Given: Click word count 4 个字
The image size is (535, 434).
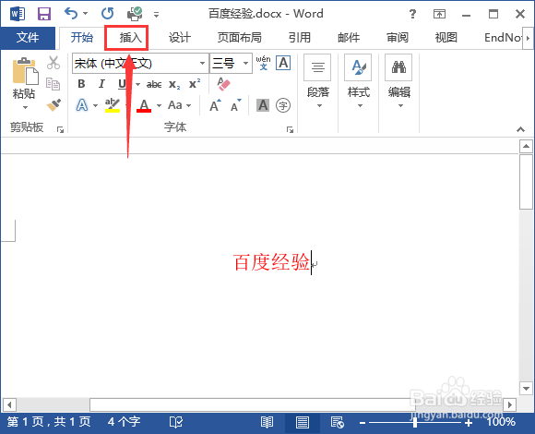Looking at the screenshot, I should pos(125,422).
